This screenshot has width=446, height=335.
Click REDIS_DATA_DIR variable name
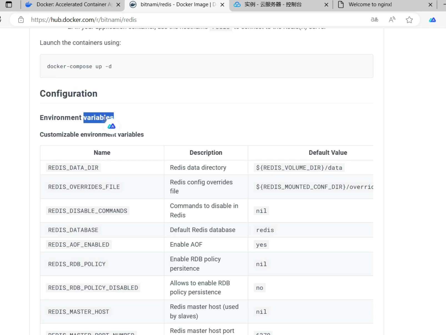tap(73, 168)
